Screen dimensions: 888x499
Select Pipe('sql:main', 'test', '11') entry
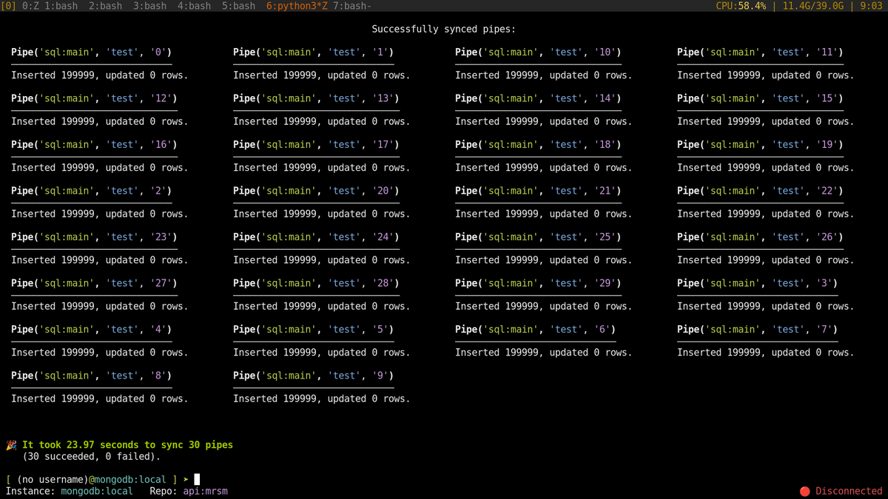pyautogui.click(x=760, y=52)
